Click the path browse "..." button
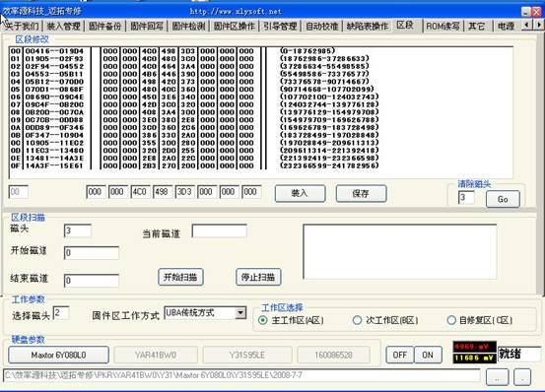545x392 pixels. (498, 377)
